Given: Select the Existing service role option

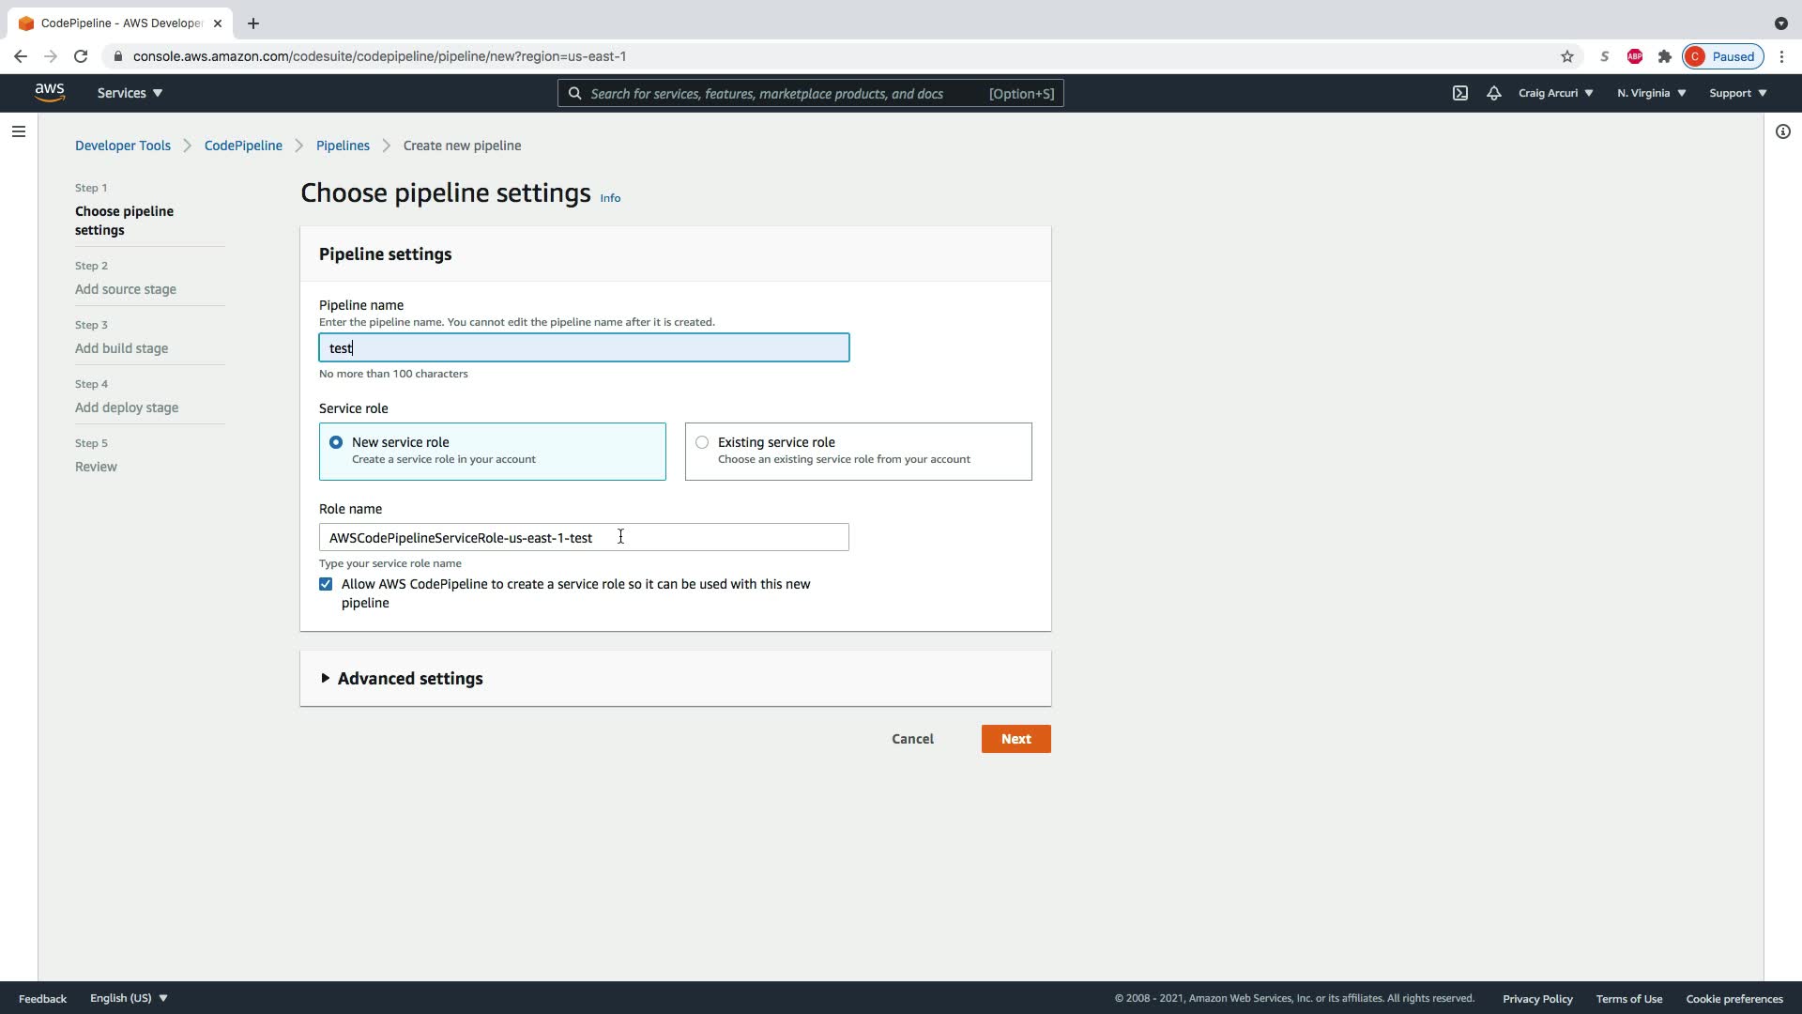Looking at the screenshot, I should [x=702, y=442].
